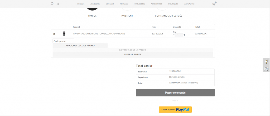Open the Mariage menu

click(x=124, y=4)
